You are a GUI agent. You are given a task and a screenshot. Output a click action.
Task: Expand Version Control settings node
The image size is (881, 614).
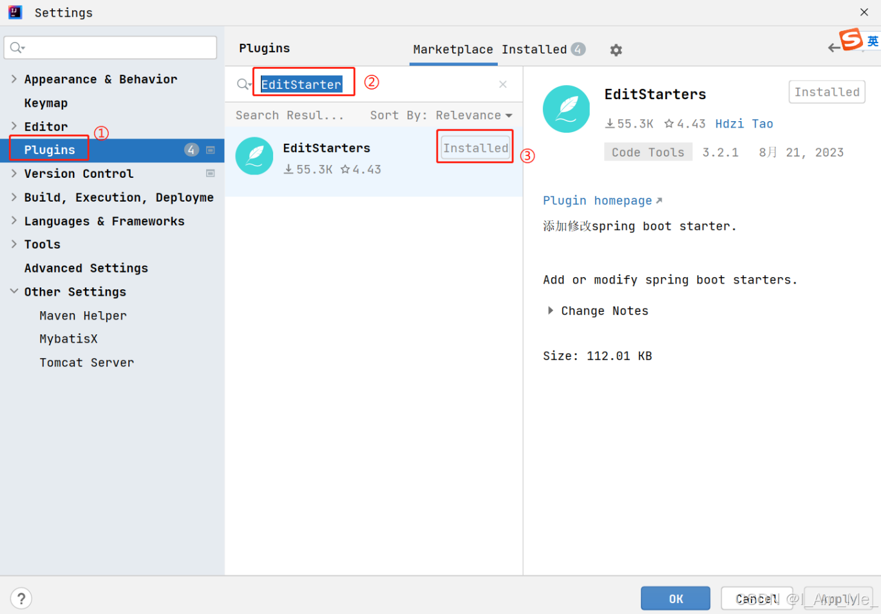click(14, 173)
